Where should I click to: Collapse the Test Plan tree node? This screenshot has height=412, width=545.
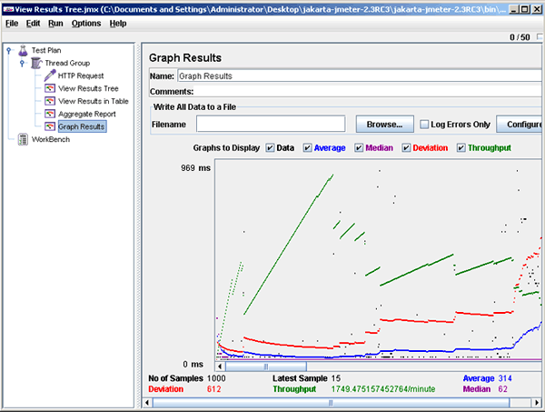pos(8,50)
